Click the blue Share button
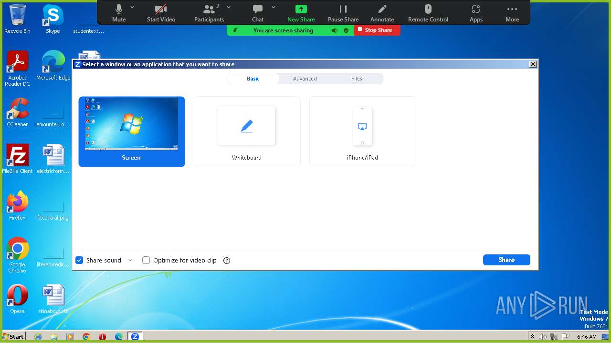This screenshot has height=343, width=611. (506, 260)
